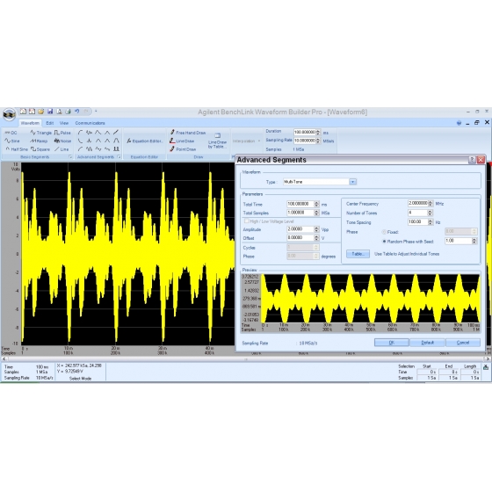This screenshot has width=492, height=492.
Task: Click the ribbon Duration value field
Action: [304, 132]
